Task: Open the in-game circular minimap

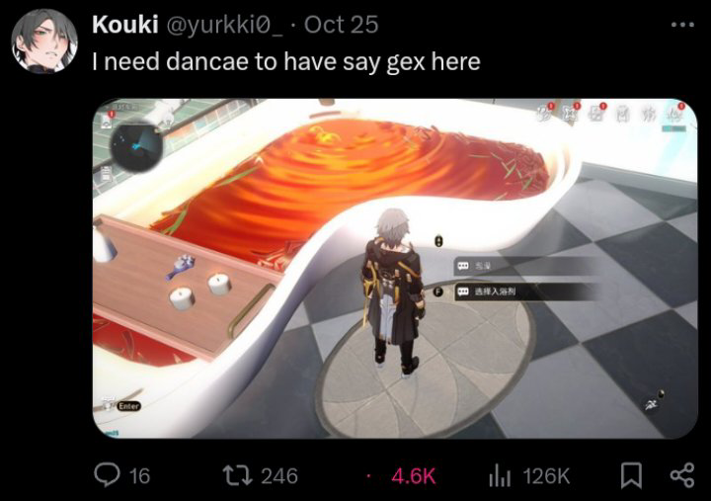Action: [x=136, y=146]
